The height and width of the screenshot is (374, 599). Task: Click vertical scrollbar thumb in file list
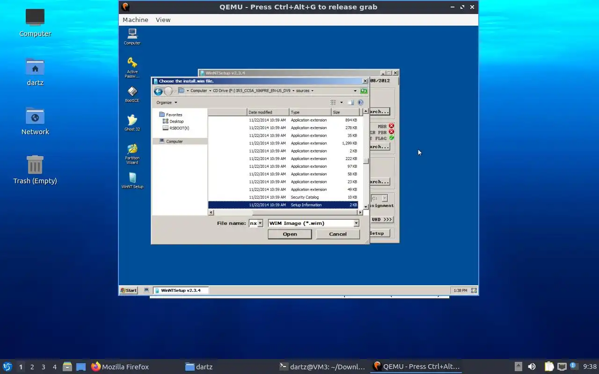[366, 161]
